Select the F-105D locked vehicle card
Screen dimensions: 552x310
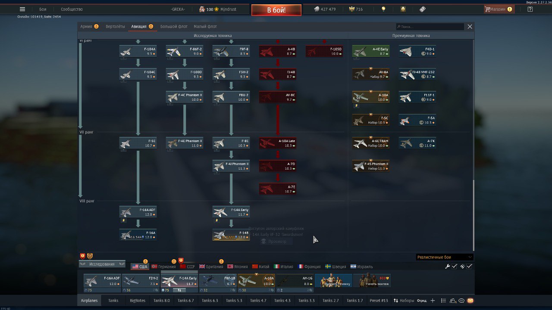[x=324, y=52]
